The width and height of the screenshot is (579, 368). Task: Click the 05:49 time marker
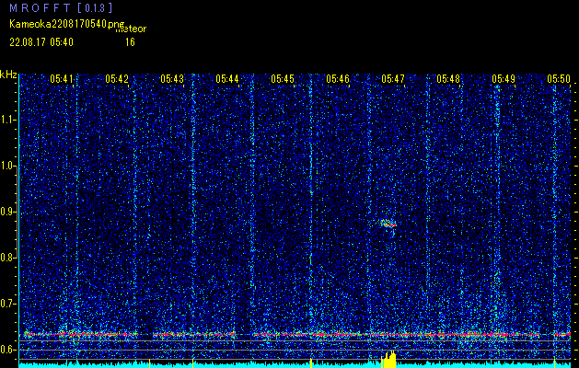point(504,78)
